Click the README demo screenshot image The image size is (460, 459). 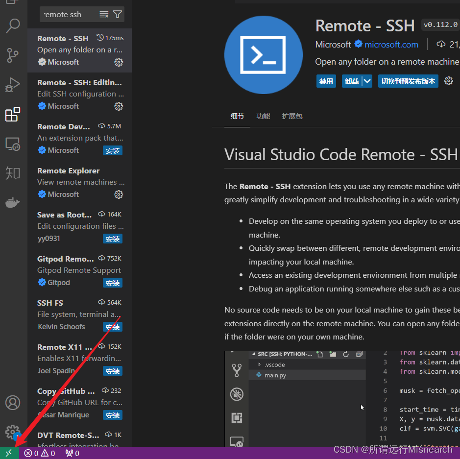(342, 399)
